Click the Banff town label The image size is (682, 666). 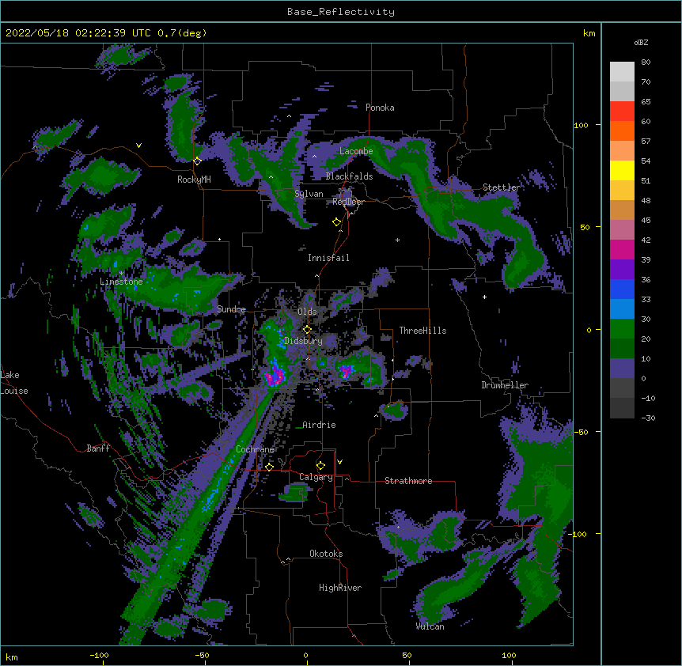pos(98,448)
